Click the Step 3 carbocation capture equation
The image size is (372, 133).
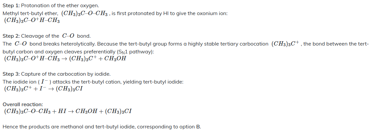[x=43, y=89]
